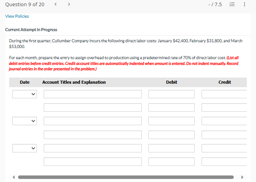Open the three-dot options menu
The height and width of the screenshot is (182, 256).
tap(244, 4)
